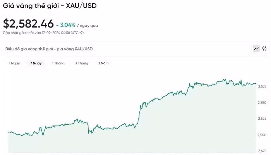Switch to the line chart view

(x=256, y=48)
